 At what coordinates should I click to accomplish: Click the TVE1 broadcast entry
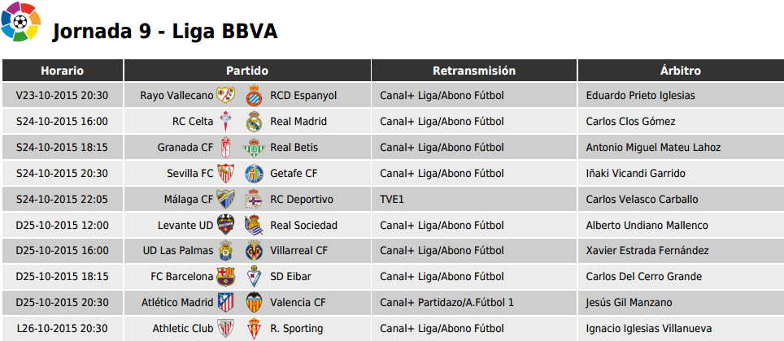click(391, 199)
